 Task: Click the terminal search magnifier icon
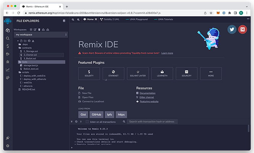(124, 122)
